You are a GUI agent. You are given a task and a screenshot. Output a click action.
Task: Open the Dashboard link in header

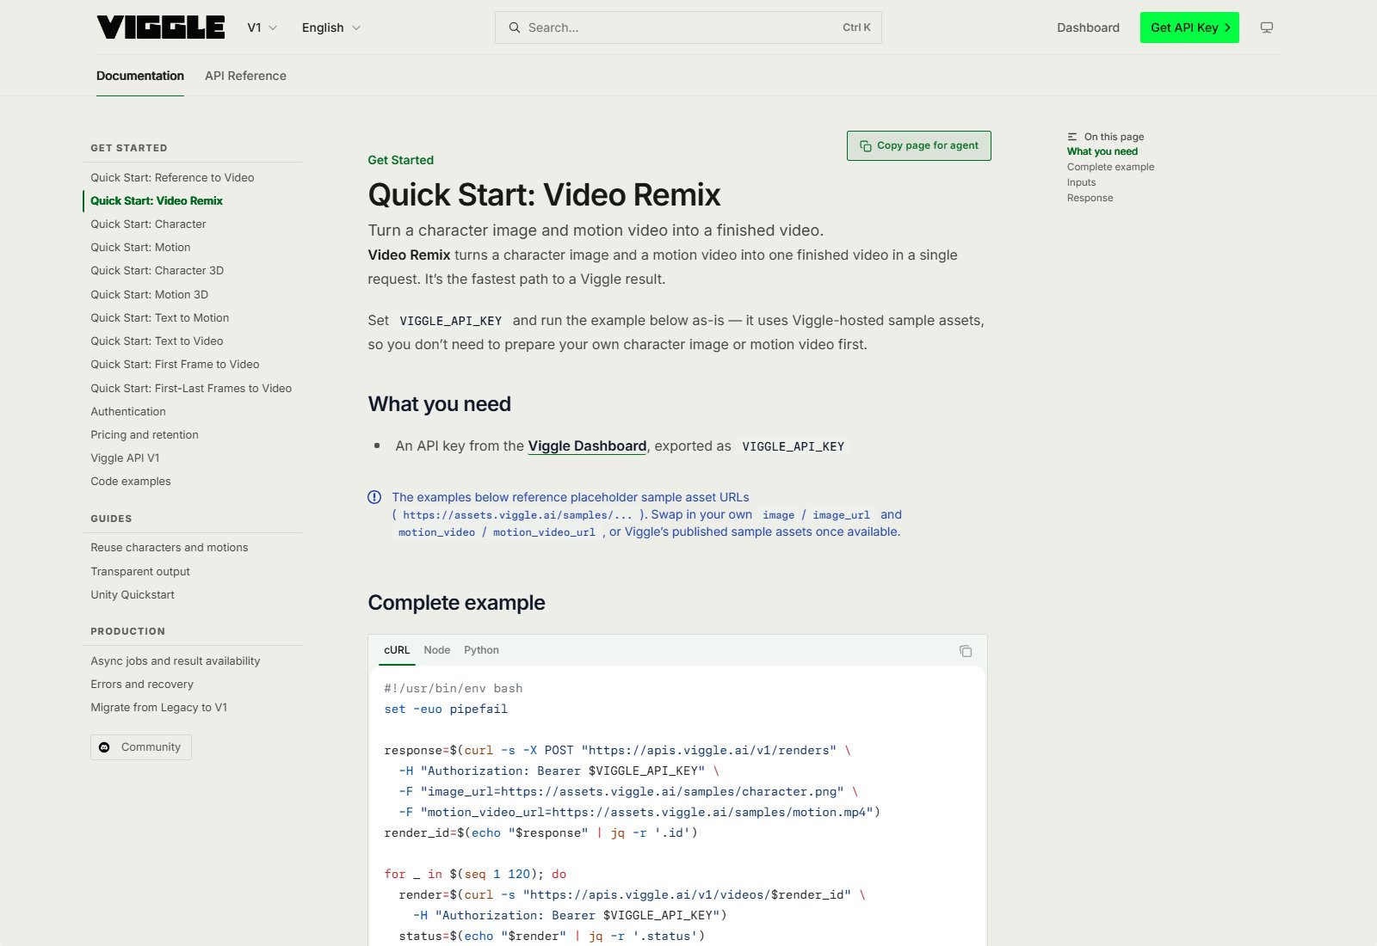[1088, 28]
